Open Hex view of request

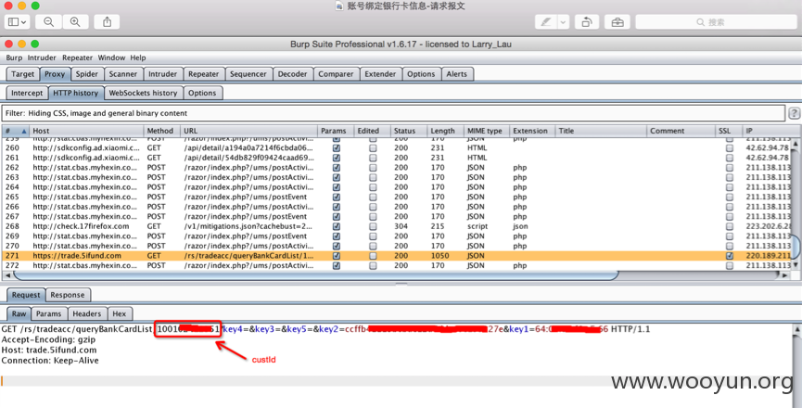[120, 314]
